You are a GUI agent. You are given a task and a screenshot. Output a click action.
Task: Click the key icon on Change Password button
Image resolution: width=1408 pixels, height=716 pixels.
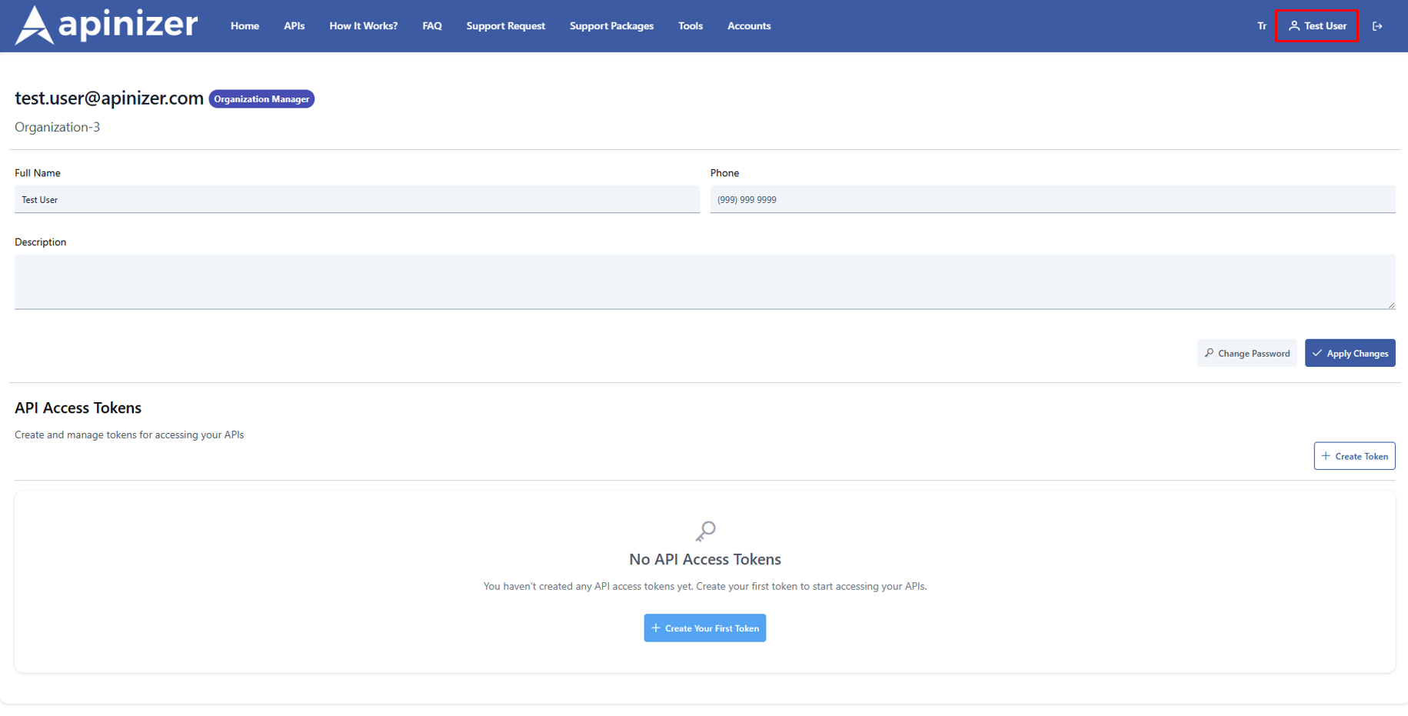1210,352
